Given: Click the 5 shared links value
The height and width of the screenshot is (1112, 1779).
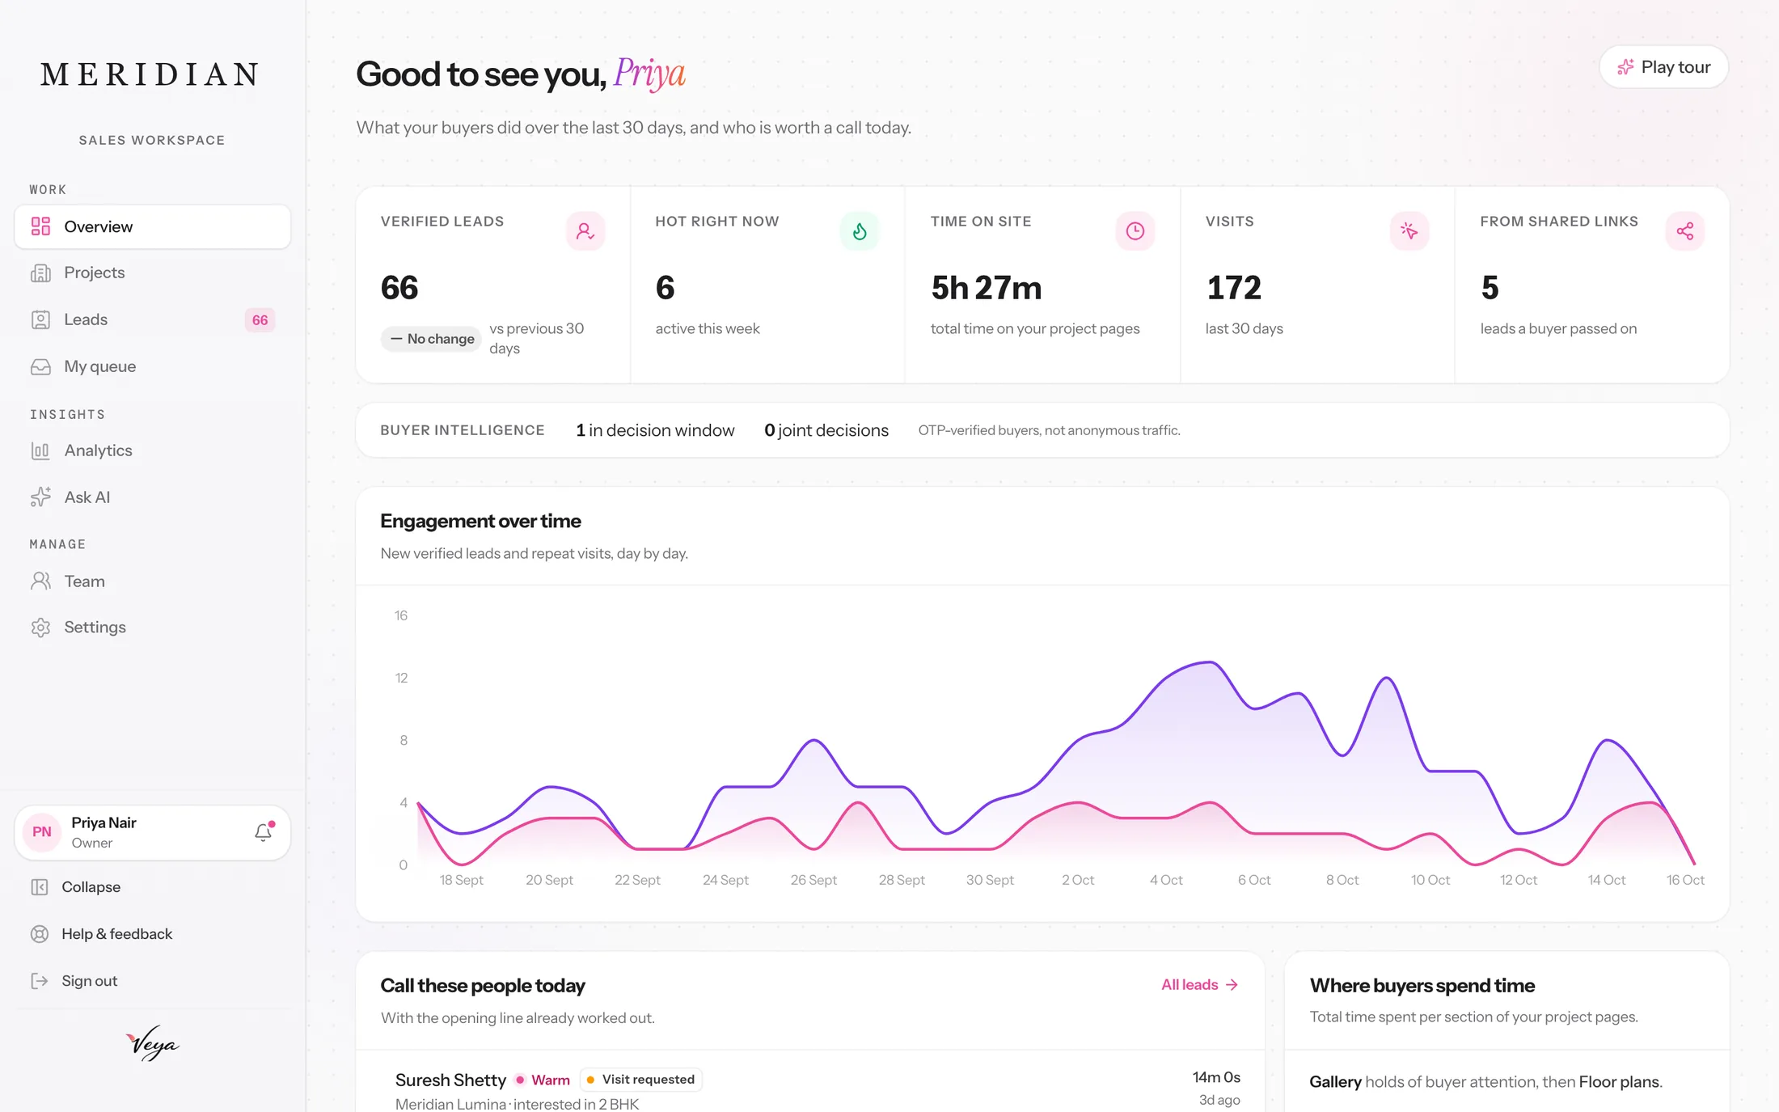Looking at the screenshot, I should tap(1490, 288).
